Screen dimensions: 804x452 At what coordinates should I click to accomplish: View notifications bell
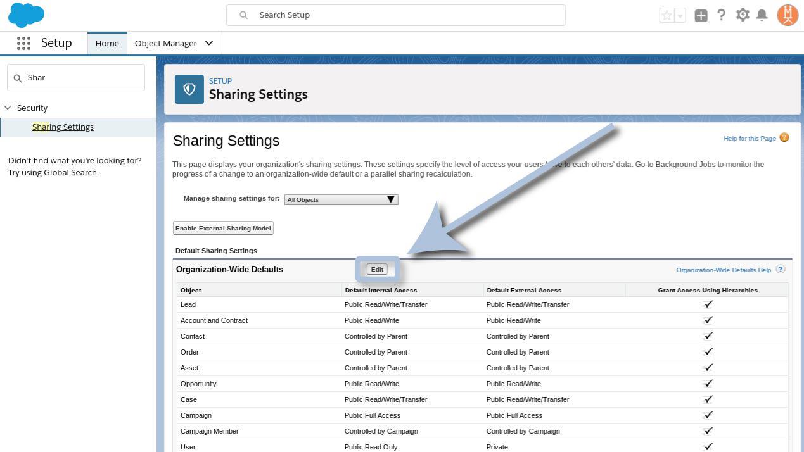762,15
